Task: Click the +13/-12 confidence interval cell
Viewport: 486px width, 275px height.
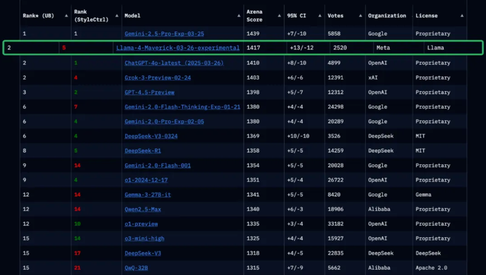Action: 302,48
